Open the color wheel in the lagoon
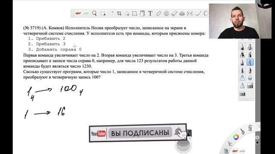 (236, 137)
